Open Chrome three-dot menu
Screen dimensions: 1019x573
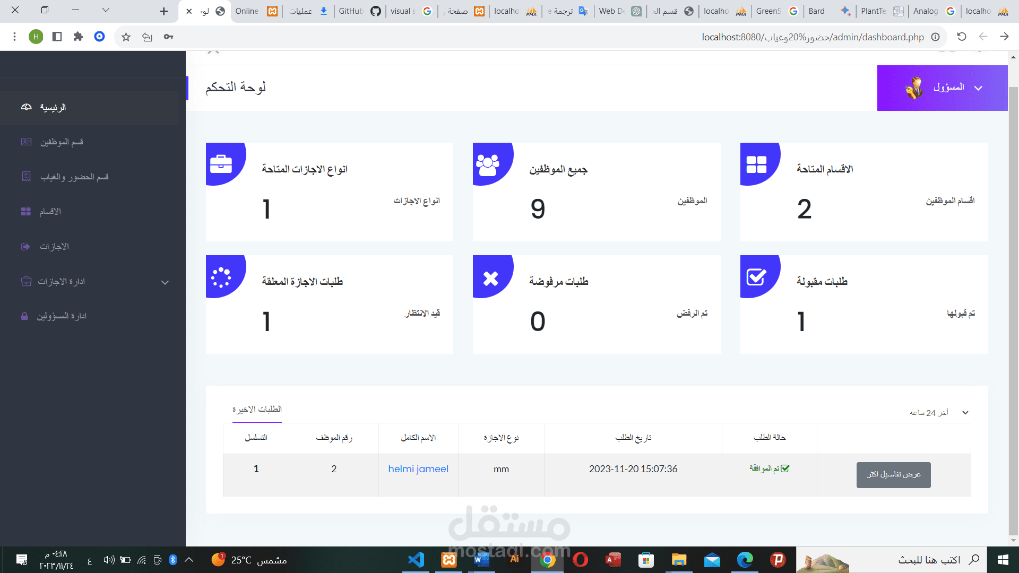[x=14, y=37]
